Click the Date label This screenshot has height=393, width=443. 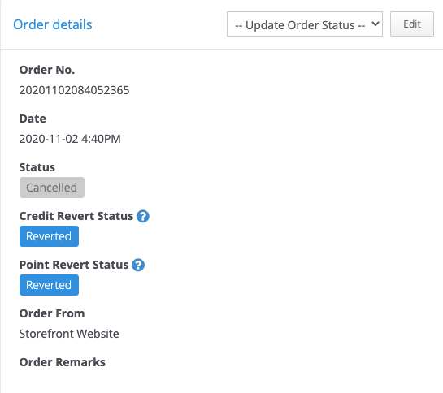[x=33, y=119]
